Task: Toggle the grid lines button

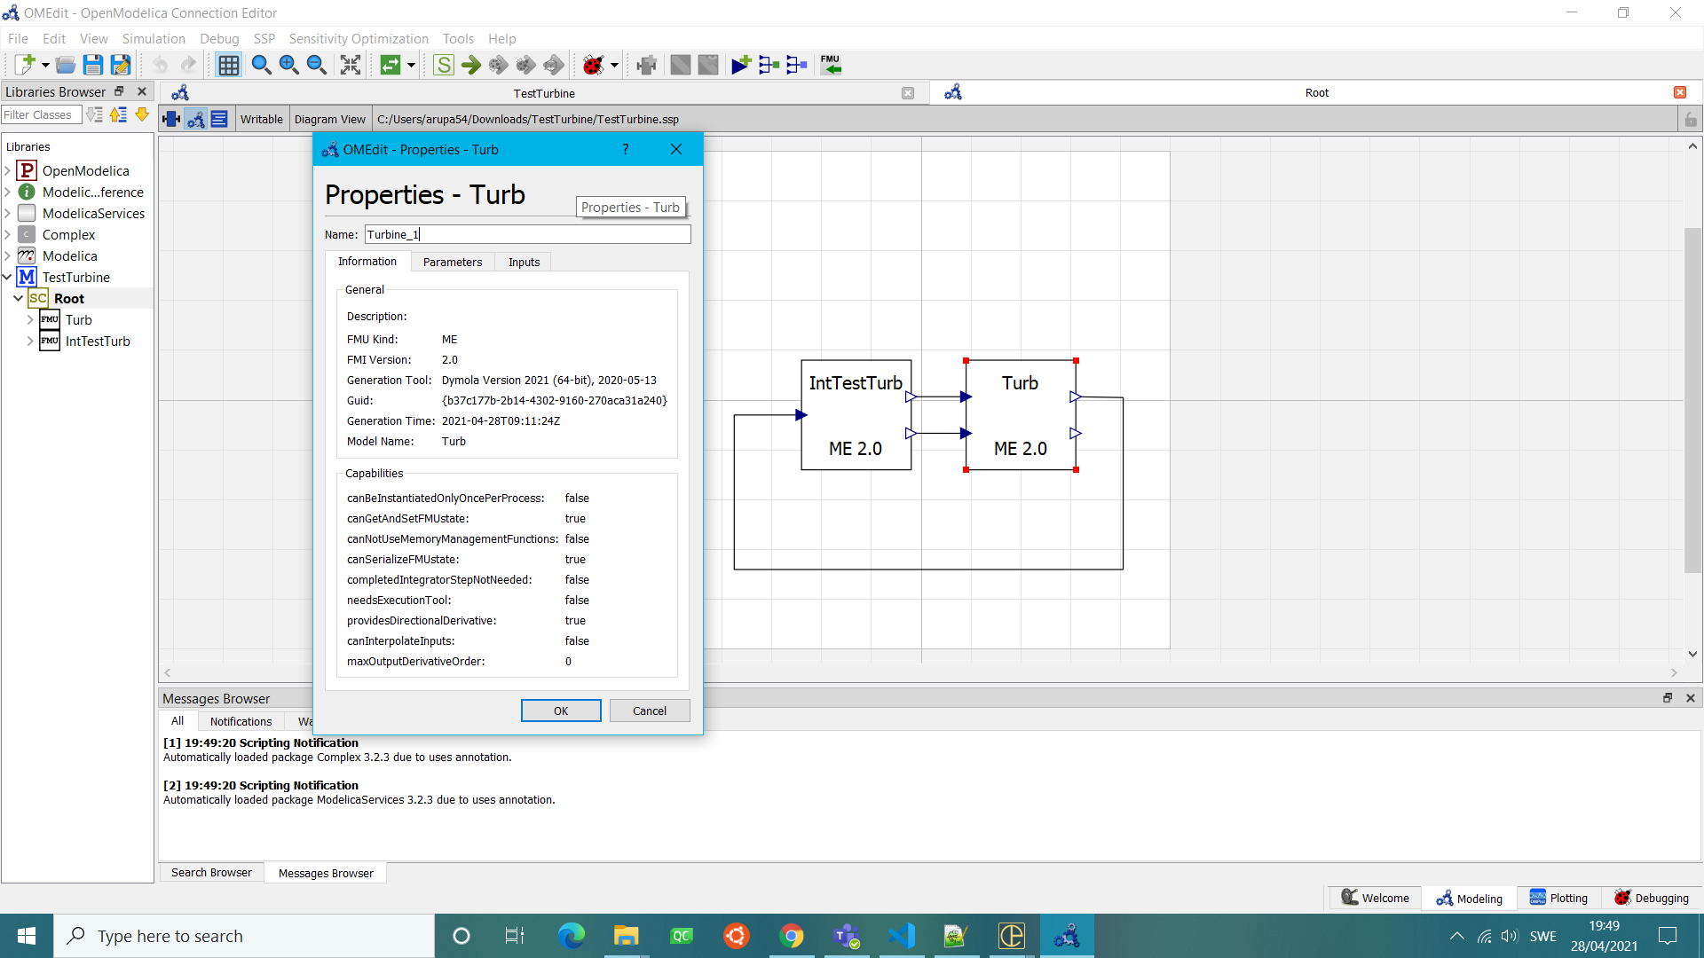Action: [228, 65]
